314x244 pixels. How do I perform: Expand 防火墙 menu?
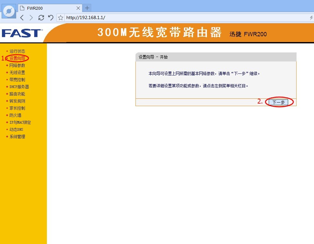coord(16,115)
